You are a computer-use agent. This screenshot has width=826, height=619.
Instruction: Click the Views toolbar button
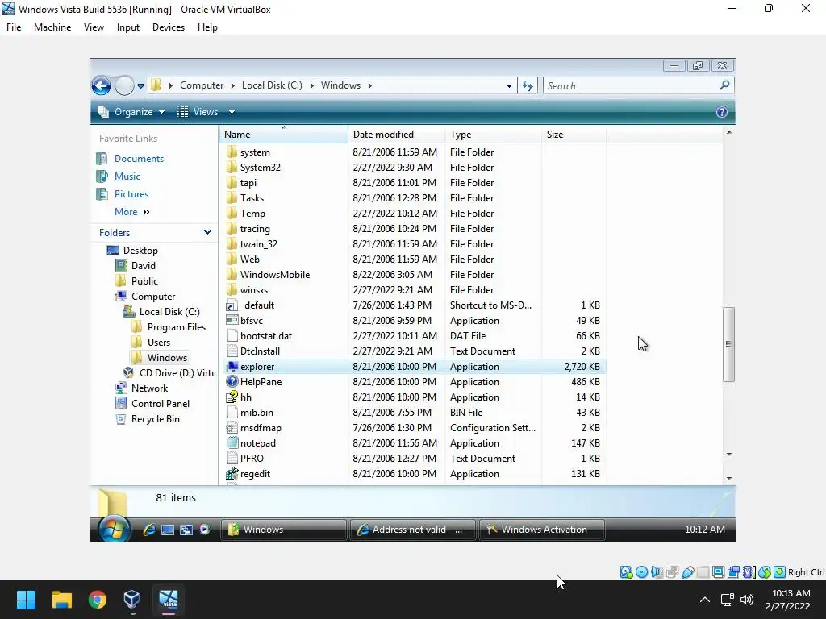click(x=198, y=112)
